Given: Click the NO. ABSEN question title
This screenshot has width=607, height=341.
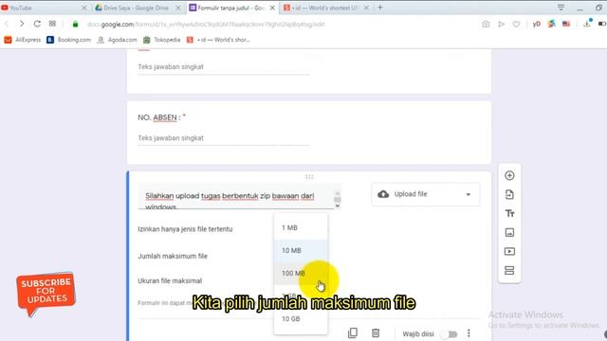Looking at the screenshot, I should (x=159, y=117).
